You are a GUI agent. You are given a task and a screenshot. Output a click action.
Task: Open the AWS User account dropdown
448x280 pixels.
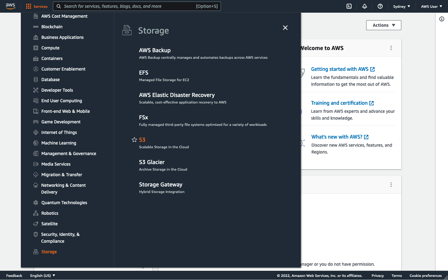pyautogui.click(x=432, y=6)
